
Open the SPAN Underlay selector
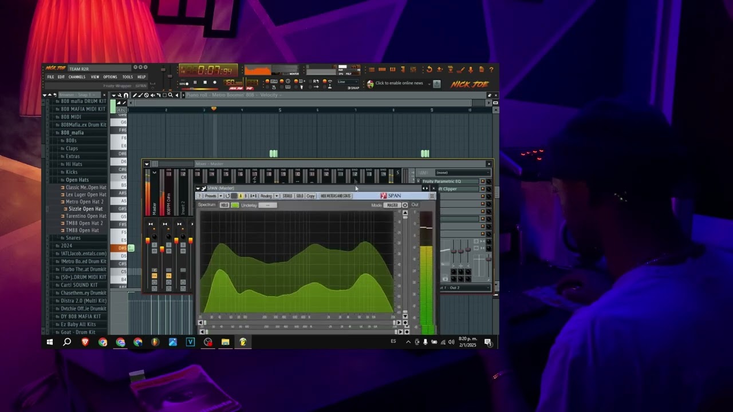click(267, 205)
